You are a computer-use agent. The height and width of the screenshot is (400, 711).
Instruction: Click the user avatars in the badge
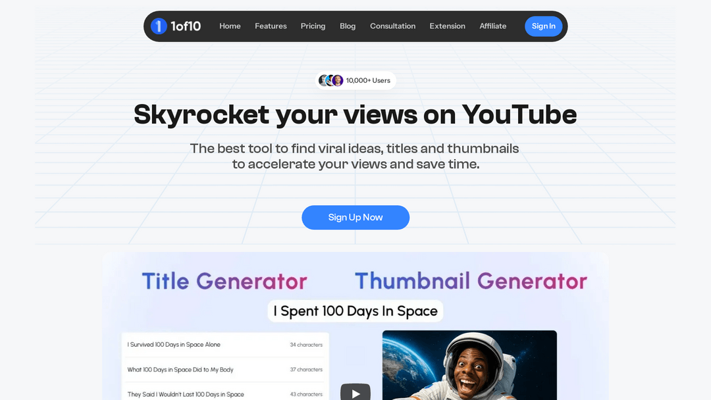[x=331, y=81]
